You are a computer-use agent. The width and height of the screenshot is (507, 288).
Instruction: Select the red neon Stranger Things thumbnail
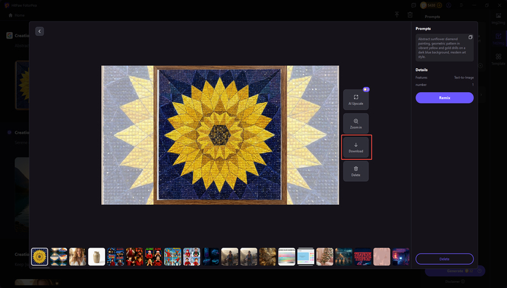tap(363, 257)
